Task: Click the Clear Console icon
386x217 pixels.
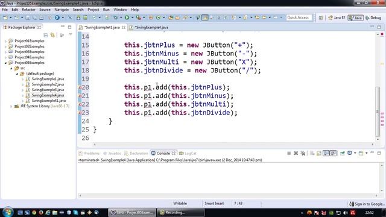Action: [x=312, y=153]
